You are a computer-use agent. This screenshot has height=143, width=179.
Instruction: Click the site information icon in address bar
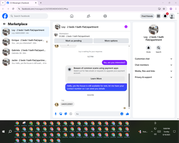(19, 9)
